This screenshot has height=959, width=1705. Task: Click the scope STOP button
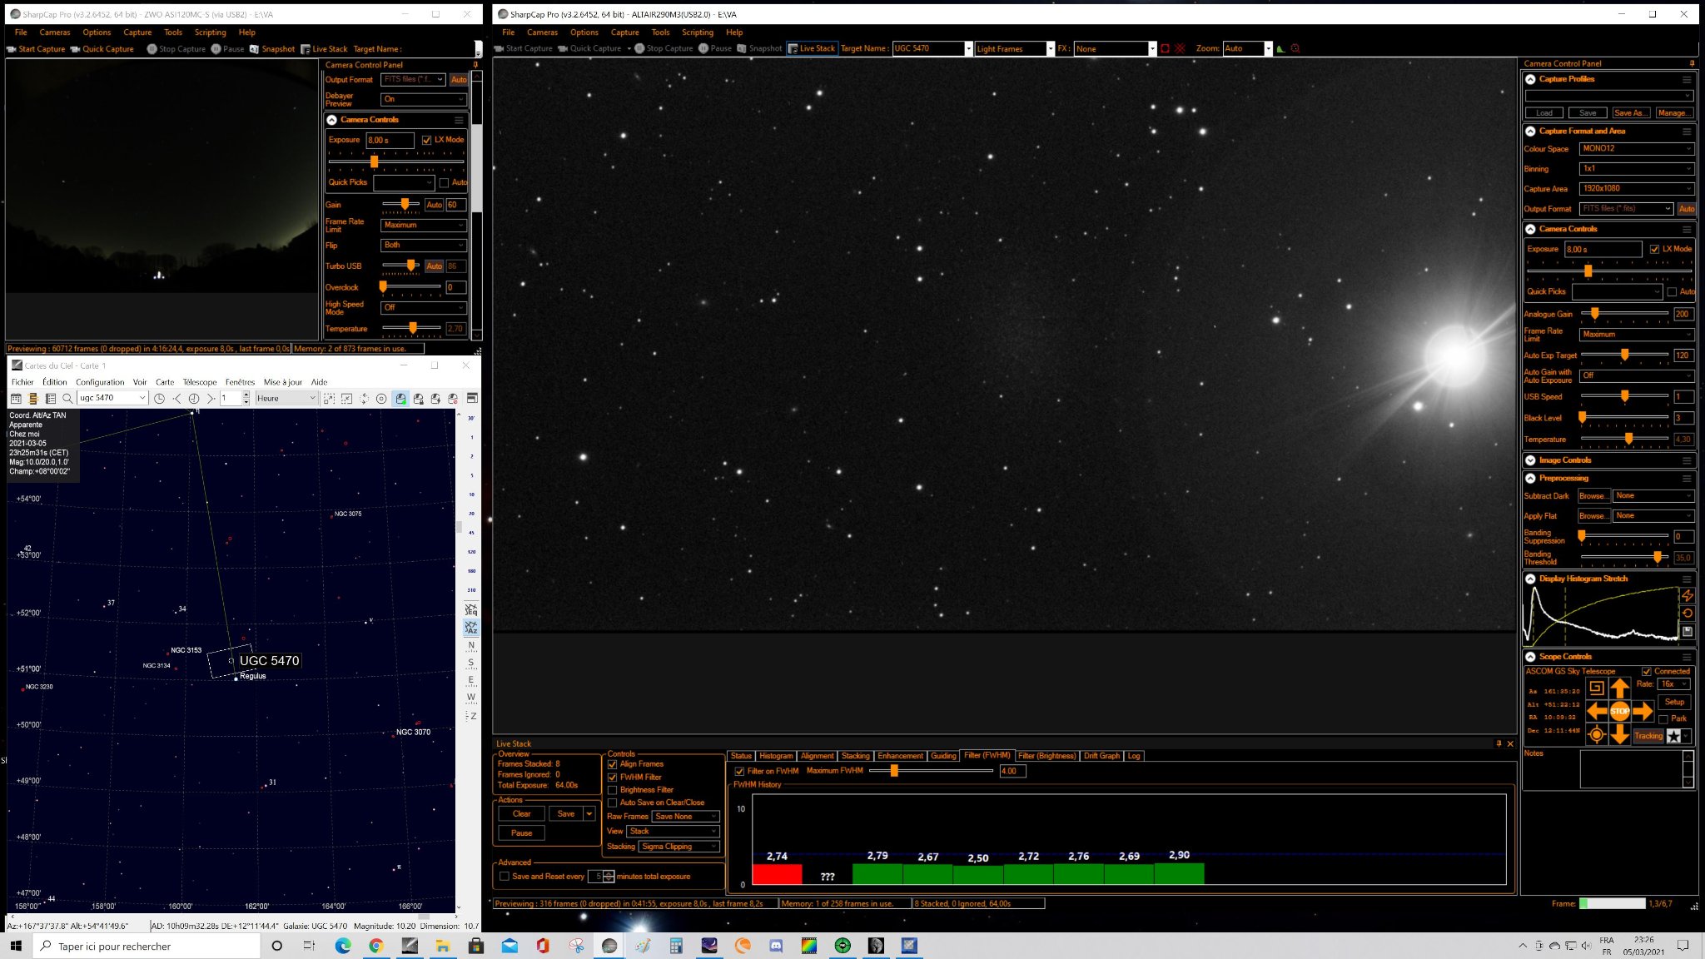pos(1619,711)
